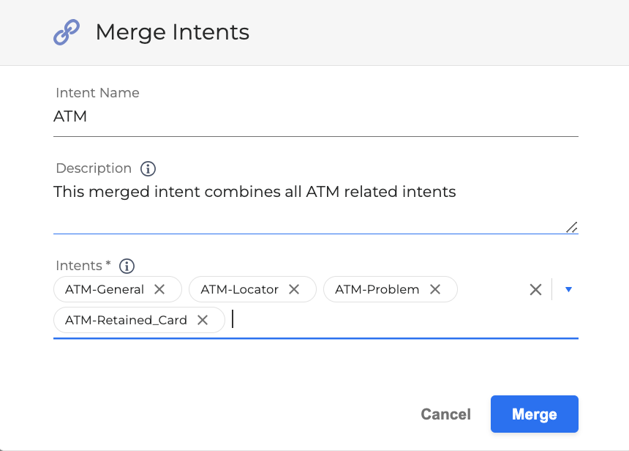This screenshot has width=629, height=451.
Task: Remove the ATM-Locator intent chip
Action: point(294,289)
